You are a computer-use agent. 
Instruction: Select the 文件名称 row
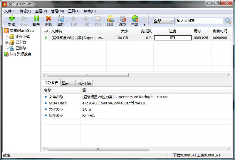click(137, 97)
